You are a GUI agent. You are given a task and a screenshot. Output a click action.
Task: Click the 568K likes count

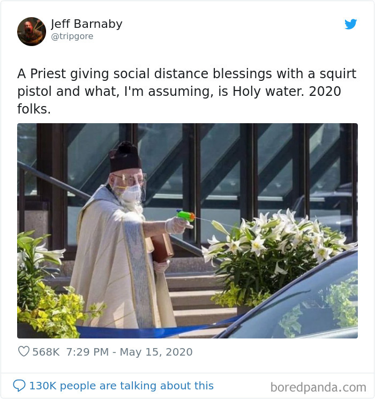(46, 352)
